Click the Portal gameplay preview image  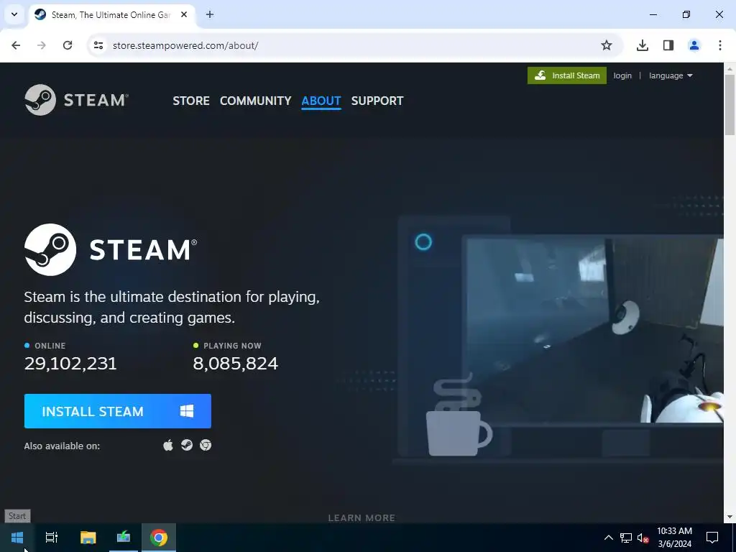coord(594,329)
